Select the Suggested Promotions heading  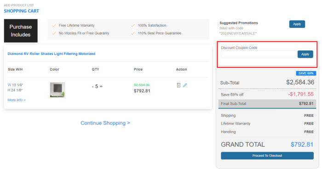pyautogui.click(x=239, y=23)
